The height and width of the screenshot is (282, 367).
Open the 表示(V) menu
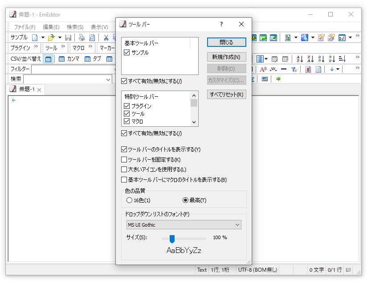point(99,27)
